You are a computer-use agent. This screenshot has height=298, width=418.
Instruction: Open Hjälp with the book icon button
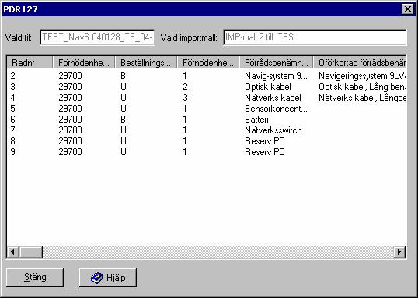point(108,277)
